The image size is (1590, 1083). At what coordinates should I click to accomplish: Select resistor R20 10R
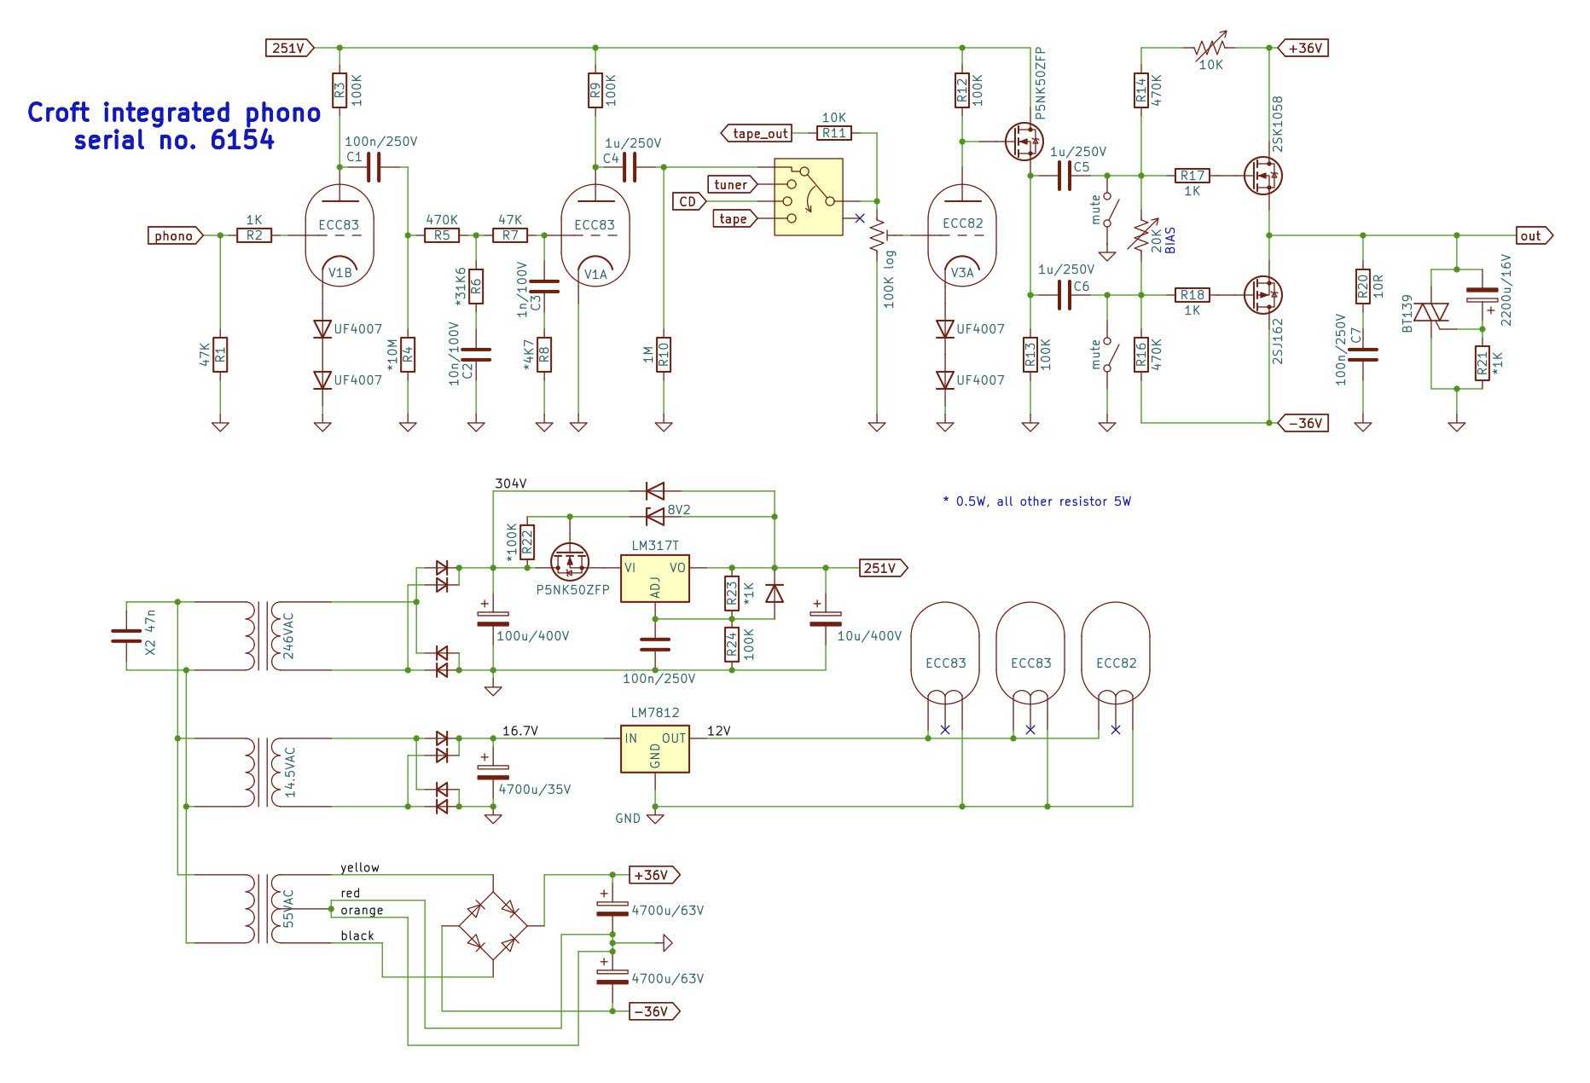[x=1363, y=287]
